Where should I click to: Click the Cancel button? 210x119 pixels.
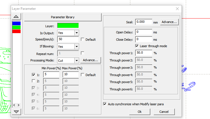tap(164, 112)
